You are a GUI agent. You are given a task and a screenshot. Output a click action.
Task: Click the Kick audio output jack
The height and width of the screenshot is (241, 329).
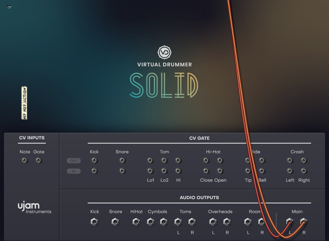tap(94, 222)
